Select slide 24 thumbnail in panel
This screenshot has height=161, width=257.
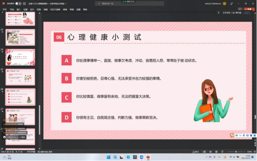coord(20,57)
